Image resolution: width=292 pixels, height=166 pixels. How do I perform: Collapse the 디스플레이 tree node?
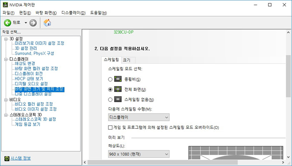(x=6, y=59)
